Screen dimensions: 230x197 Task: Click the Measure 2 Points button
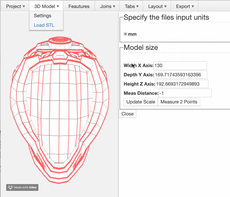(x=179, y=102)
